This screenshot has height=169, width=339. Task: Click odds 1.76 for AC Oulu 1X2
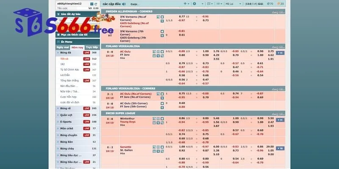pyautogui.click(x=216, y=52)
